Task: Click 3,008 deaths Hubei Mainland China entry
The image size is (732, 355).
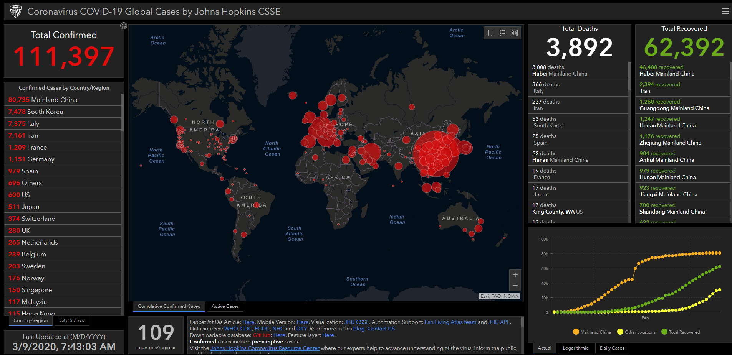Action: click(578, 71)
